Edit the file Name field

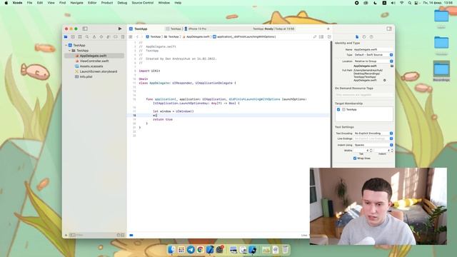point(373,49)
